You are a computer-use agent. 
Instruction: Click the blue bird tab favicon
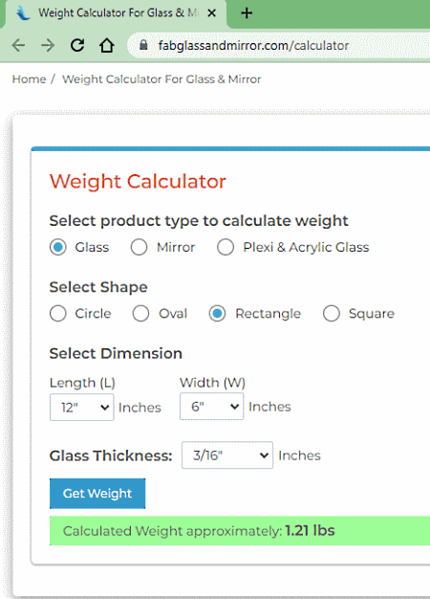23,13
